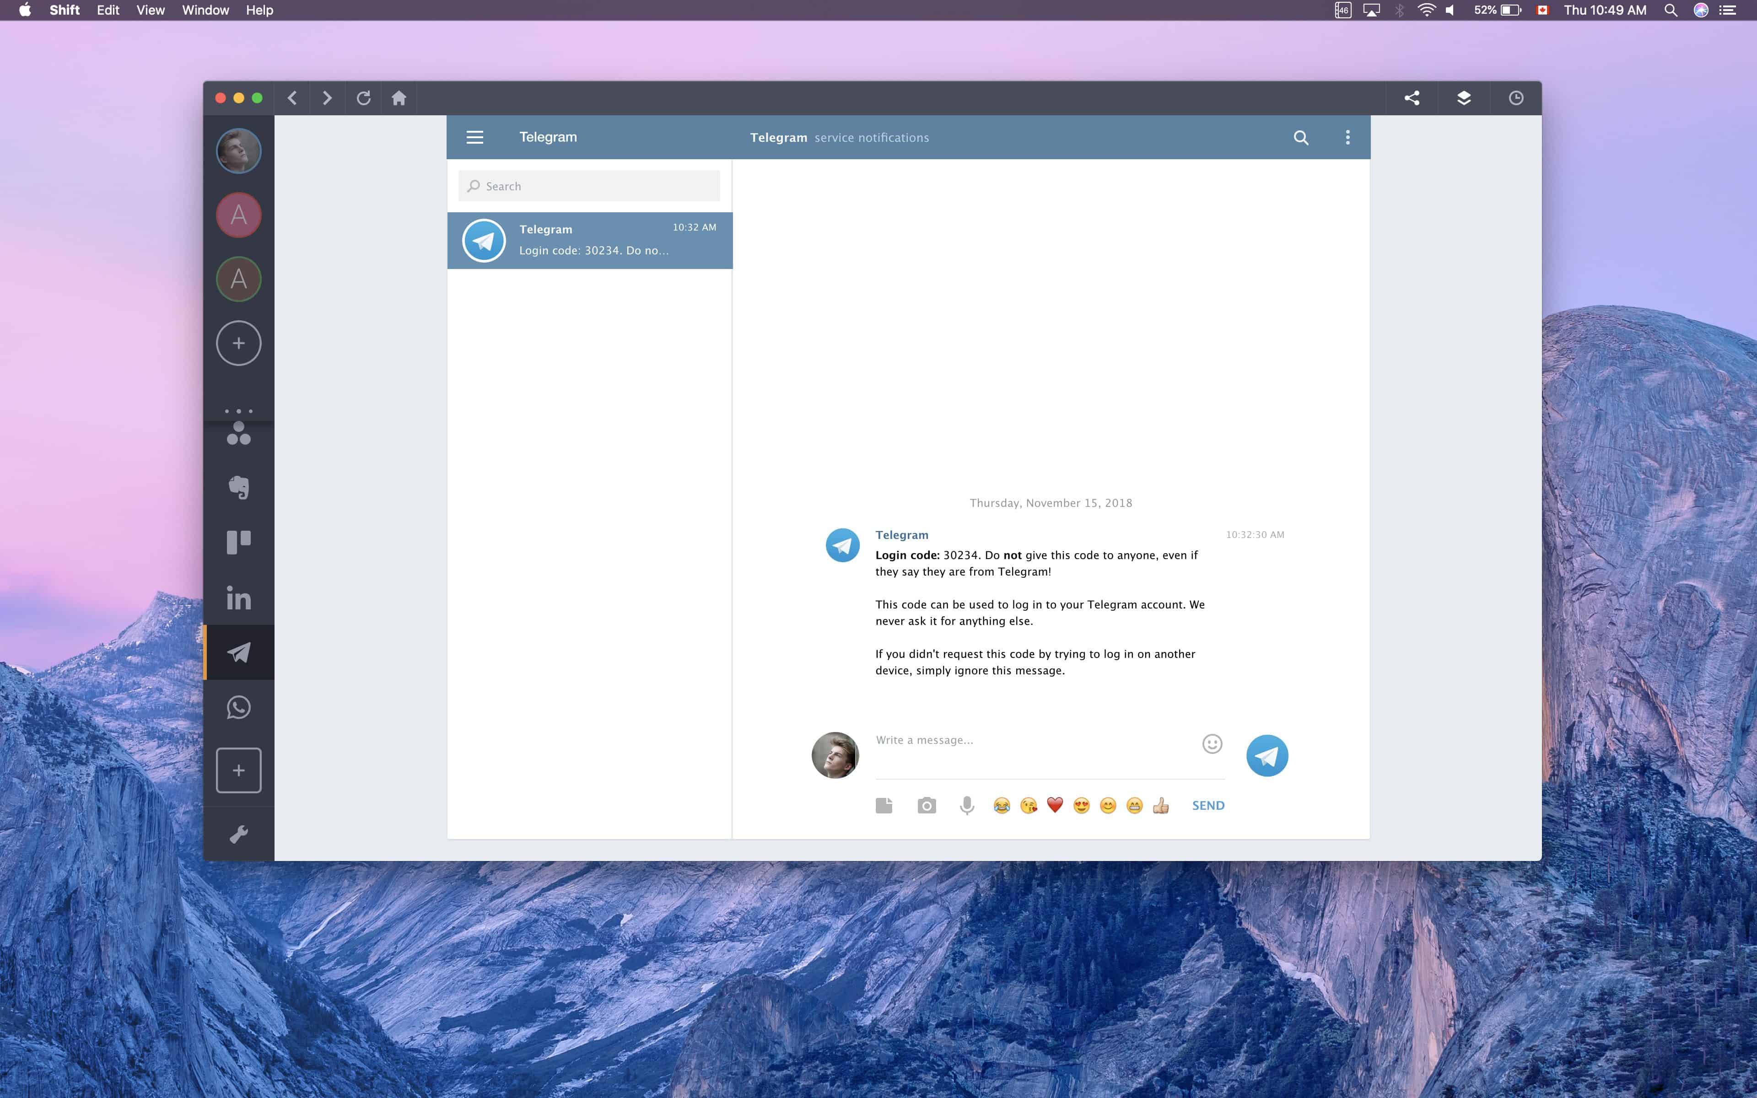Insert the kissing face emoji
Screen dimensions: 1757x1098
(1028, 805)
